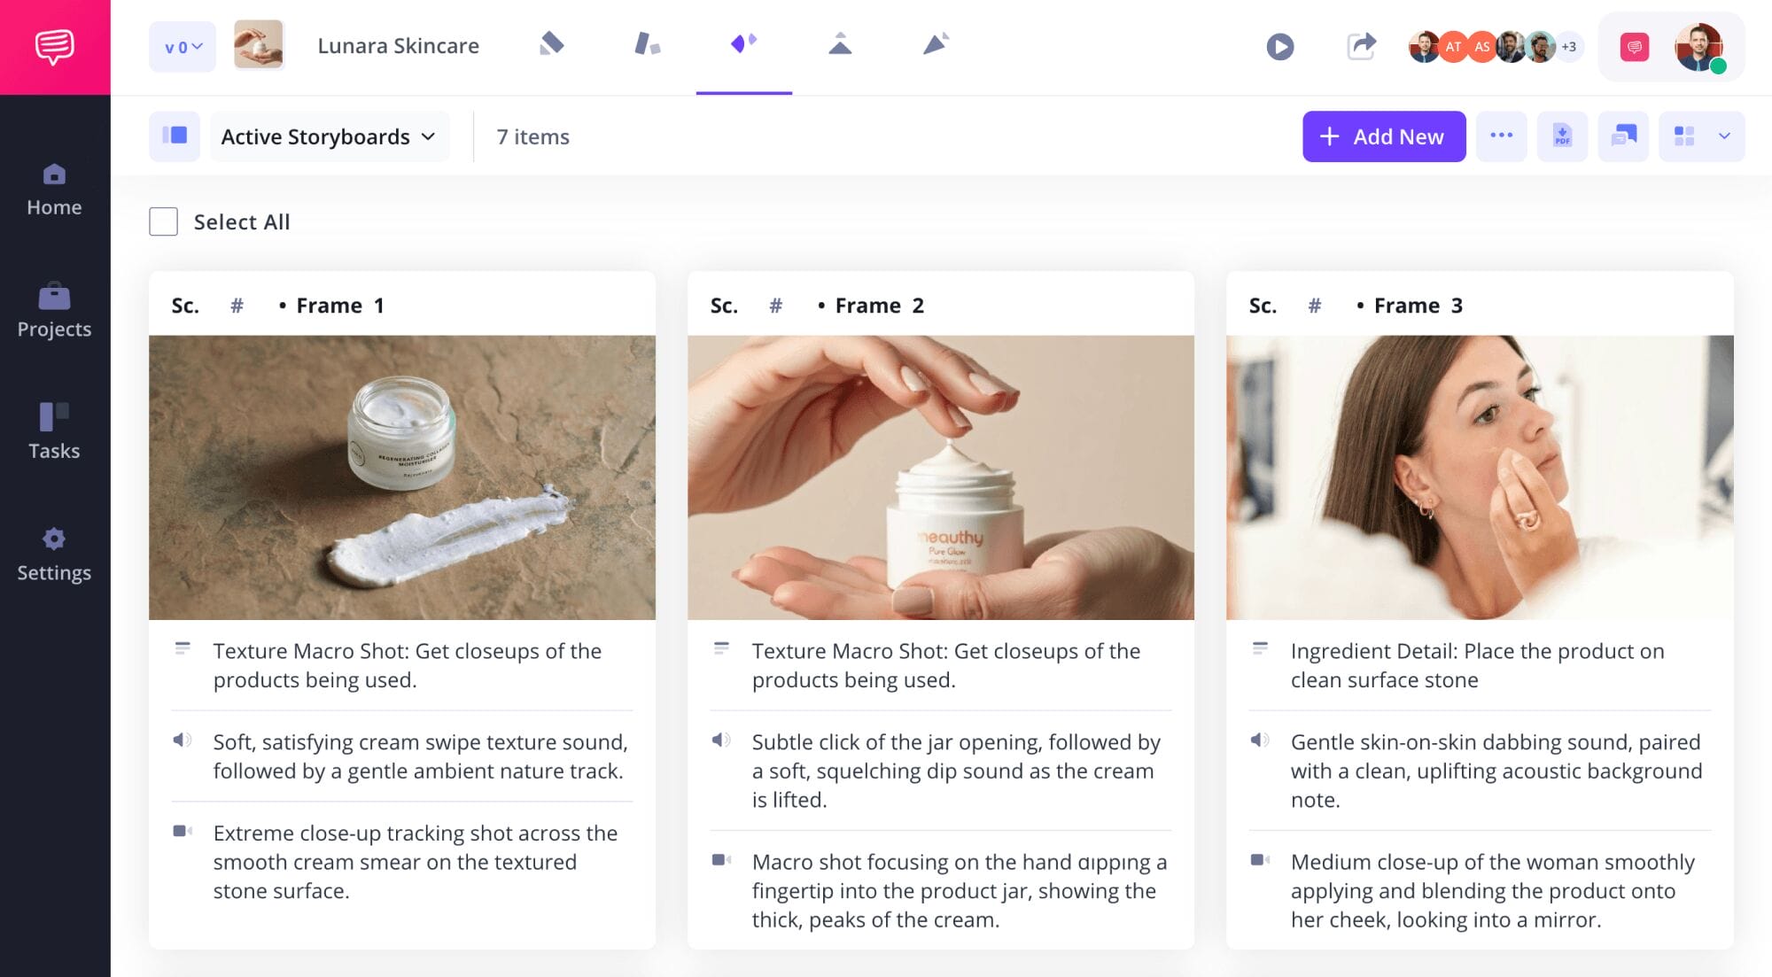Go to Home in sidebar
This screenshot has height=977, width=1772.
point(54,190)
